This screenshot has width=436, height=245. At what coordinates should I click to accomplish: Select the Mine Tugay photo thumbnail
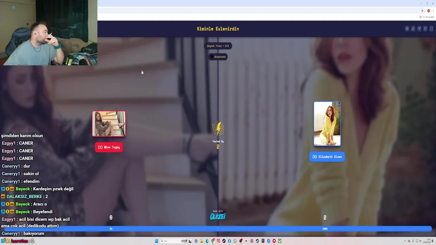109,124
